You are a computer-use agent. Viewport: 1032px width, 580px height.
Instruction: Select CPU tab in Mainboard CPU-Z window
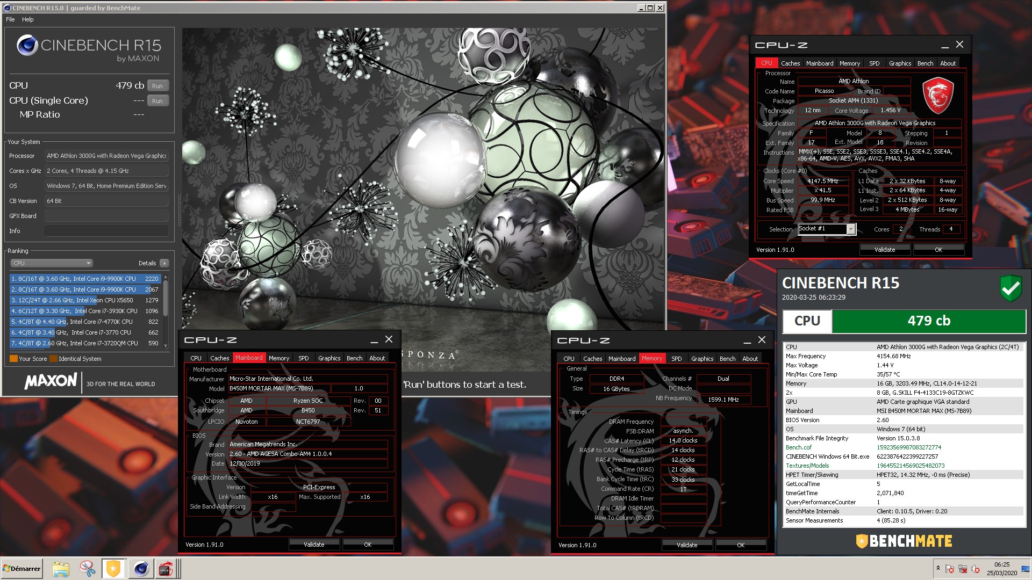[196, 358]
